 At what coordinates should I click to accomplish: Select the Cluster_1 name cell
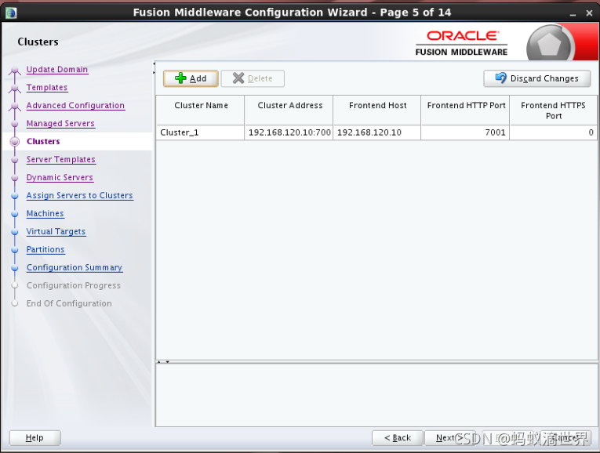pyautogui.click(x=200, y=132)
